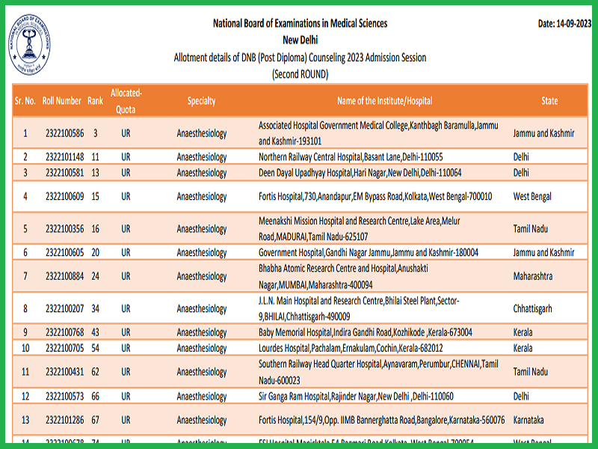598x449 pixels.
Task: Click the 'Roll Number' column header
Action: [62, 101]
